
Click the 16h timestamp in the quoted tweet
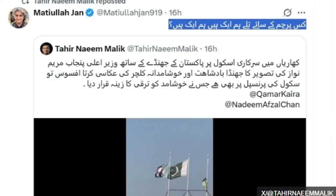(x=210, y=49)
